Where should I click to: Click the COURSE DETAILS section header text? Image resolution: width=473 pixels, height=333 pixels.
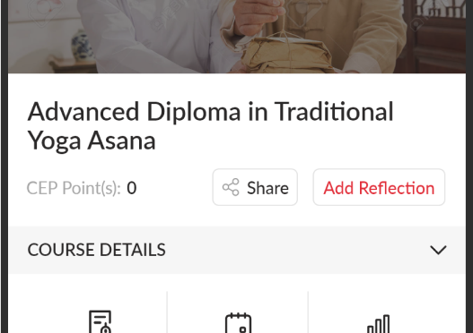point(97,250)
